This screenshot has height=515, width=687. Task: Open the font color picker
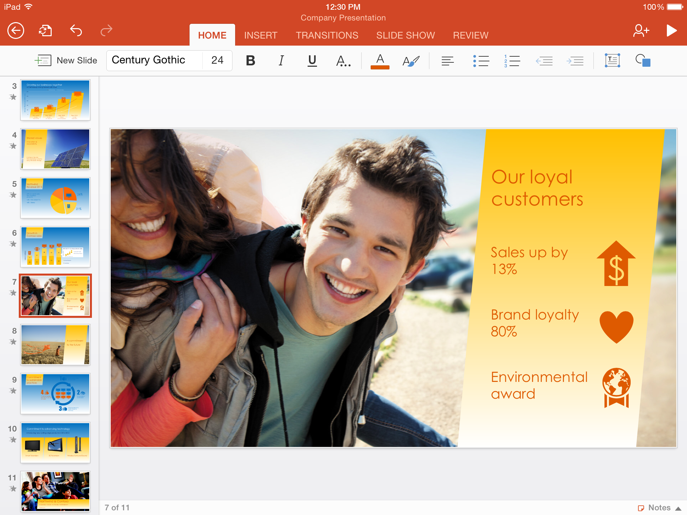[x=380, y=61]
